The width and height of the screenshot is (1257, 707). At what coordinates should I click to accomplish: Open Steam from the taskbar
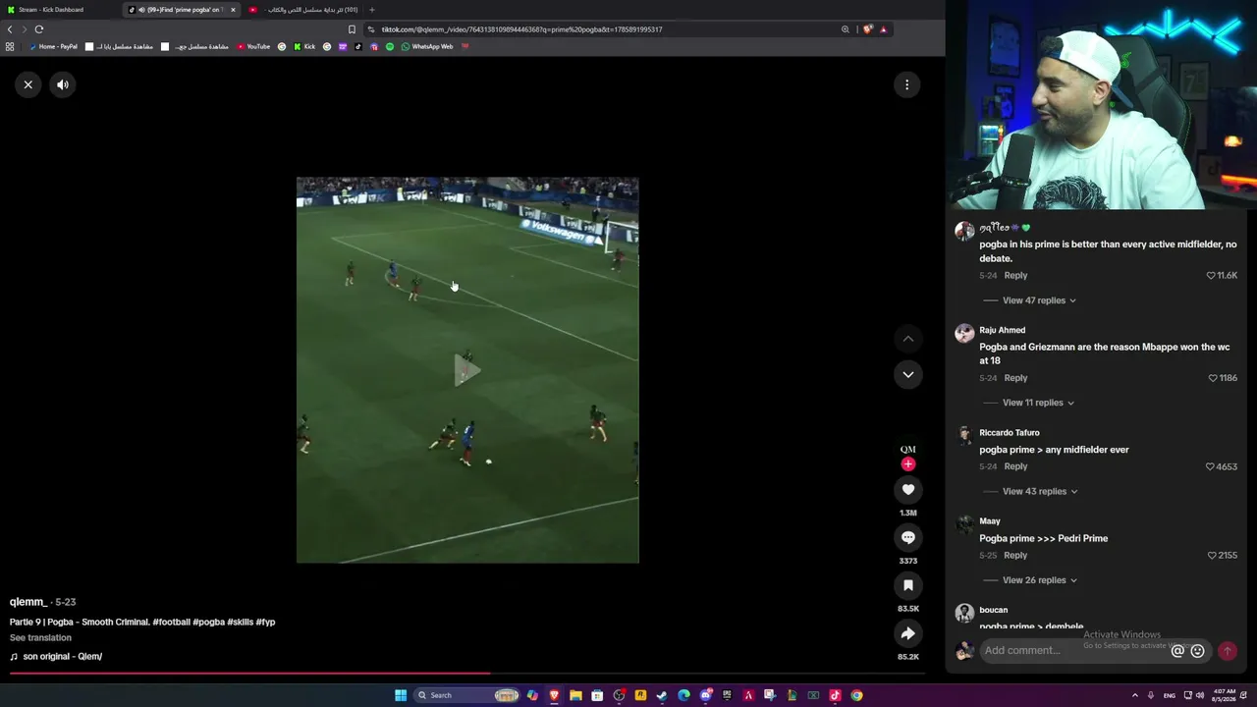click(x=662, y=695)
